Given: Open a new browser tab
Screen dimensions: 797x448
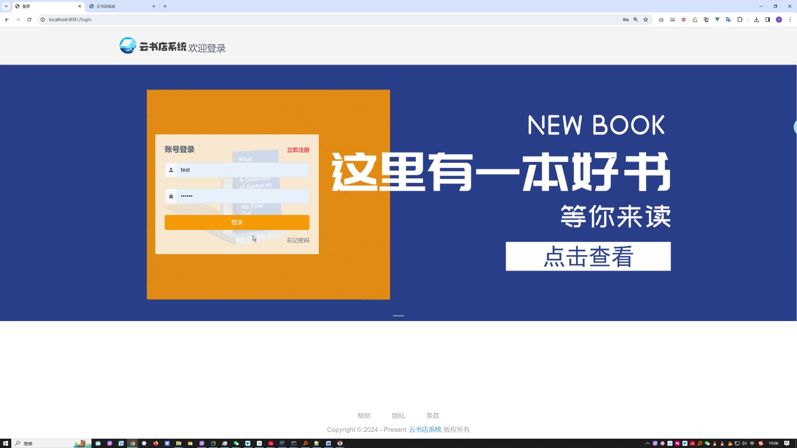Looking at the screenshot, I should [165, 6].
